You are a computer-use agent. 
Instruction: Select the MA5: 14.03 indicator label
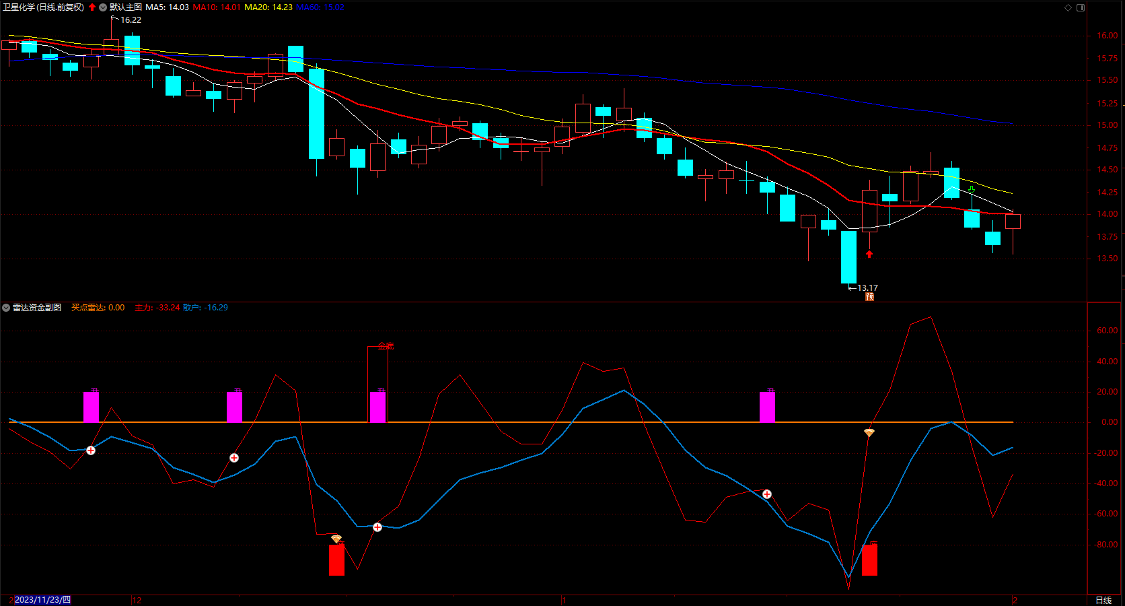coord(167,7)
